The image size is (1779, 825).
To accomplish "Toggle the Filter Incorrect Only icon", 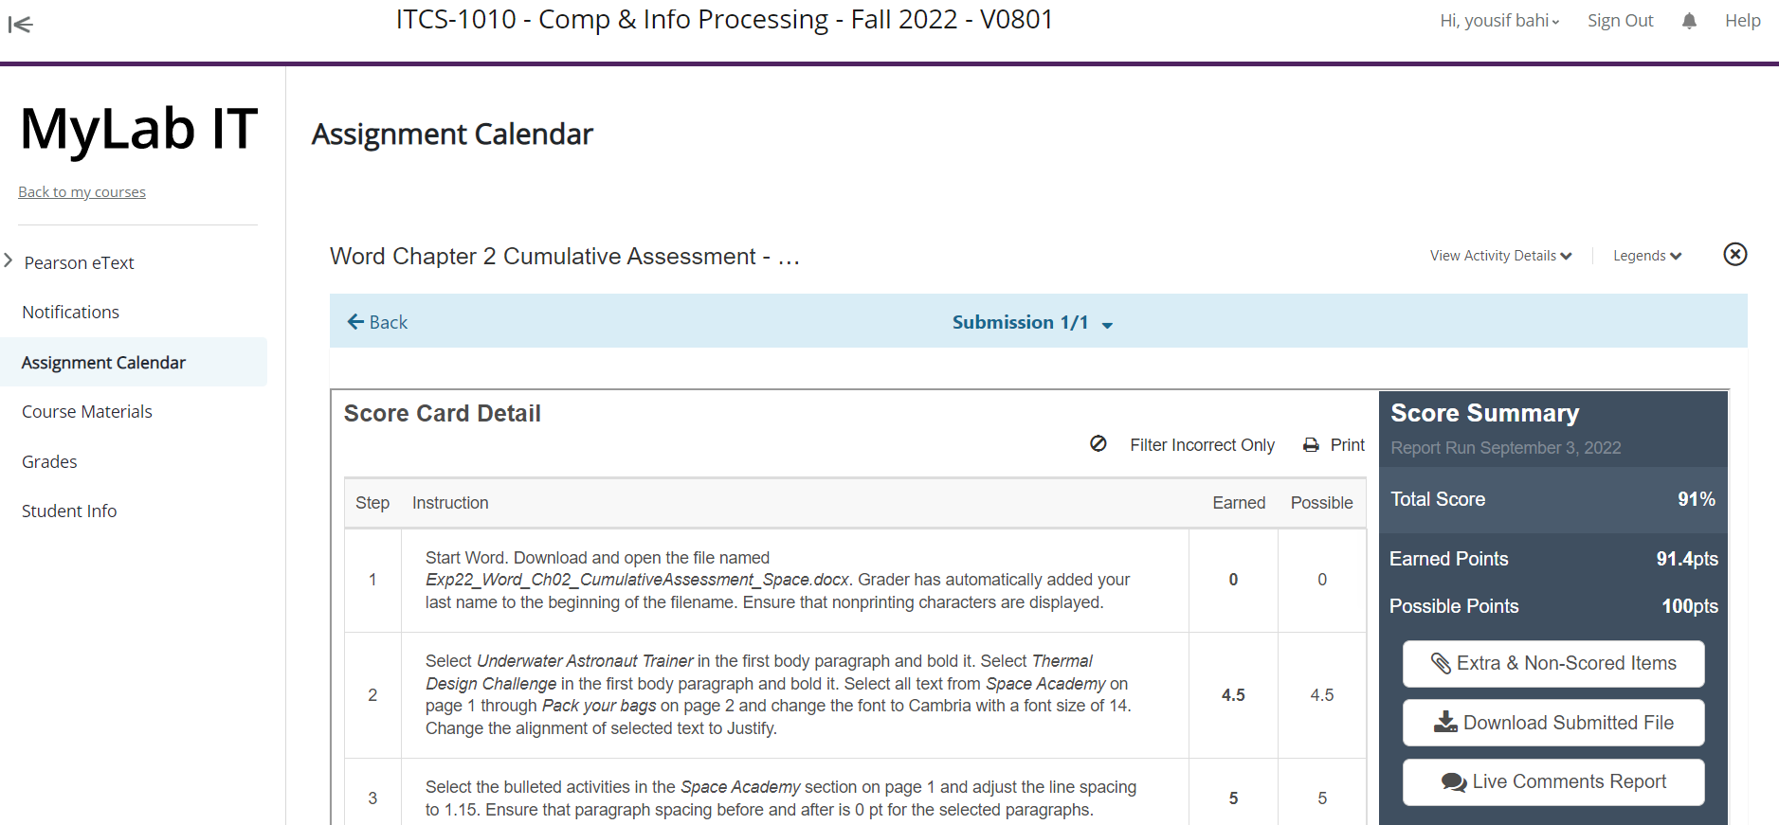I will pos(1098,443).
